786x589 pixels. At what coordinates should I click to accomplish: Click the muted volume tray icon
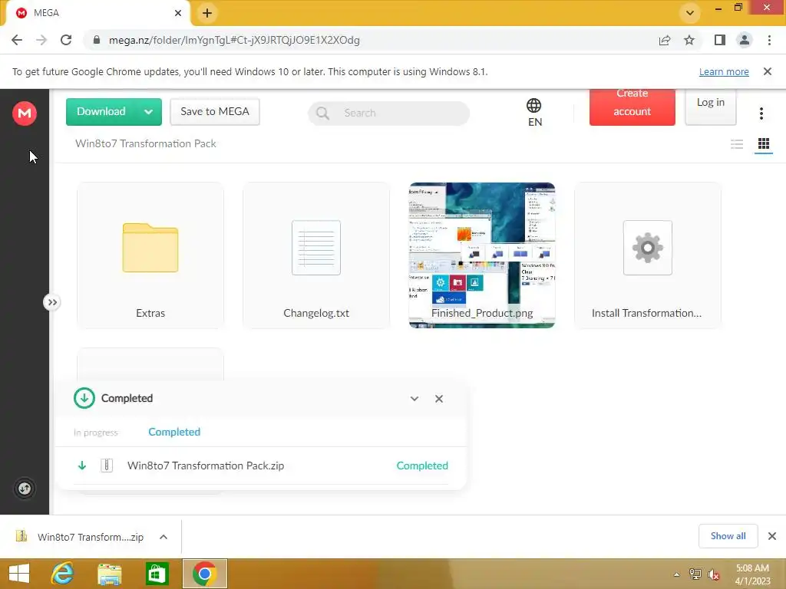(713, 574)
